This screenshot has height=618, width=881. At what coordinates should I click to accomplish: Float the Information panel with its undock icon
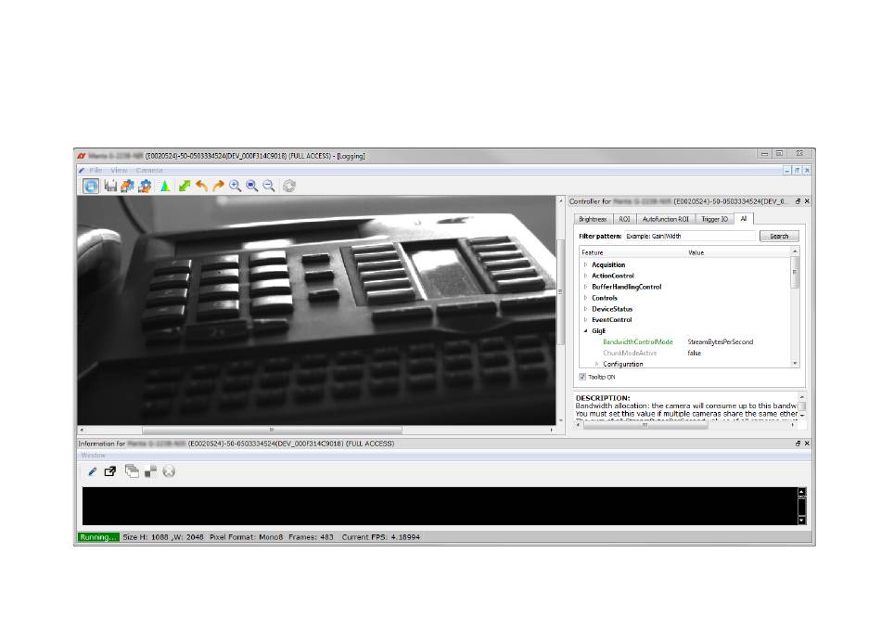798,444
